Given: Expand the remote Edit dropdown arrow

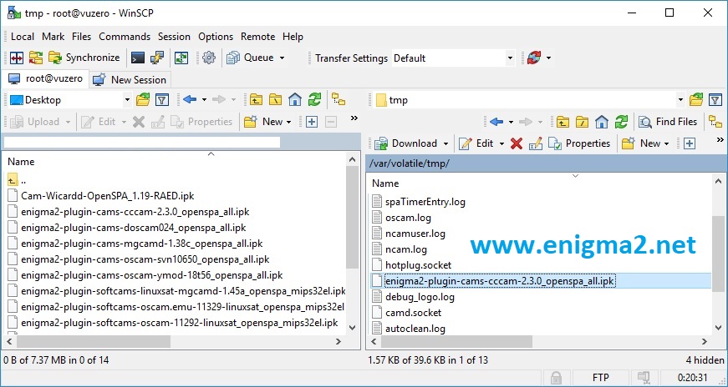Looking at the screenshot, I should 501,144.
